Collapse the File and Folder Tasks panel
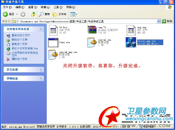Viewport: 176px width, 130px height. (41, 29)
